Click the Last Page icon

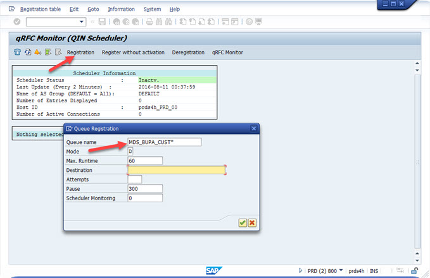coord(211,21)
